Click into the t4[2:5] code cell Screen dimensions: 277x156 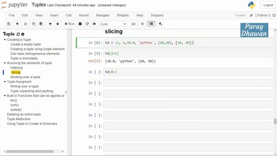(x=188, y=53)
